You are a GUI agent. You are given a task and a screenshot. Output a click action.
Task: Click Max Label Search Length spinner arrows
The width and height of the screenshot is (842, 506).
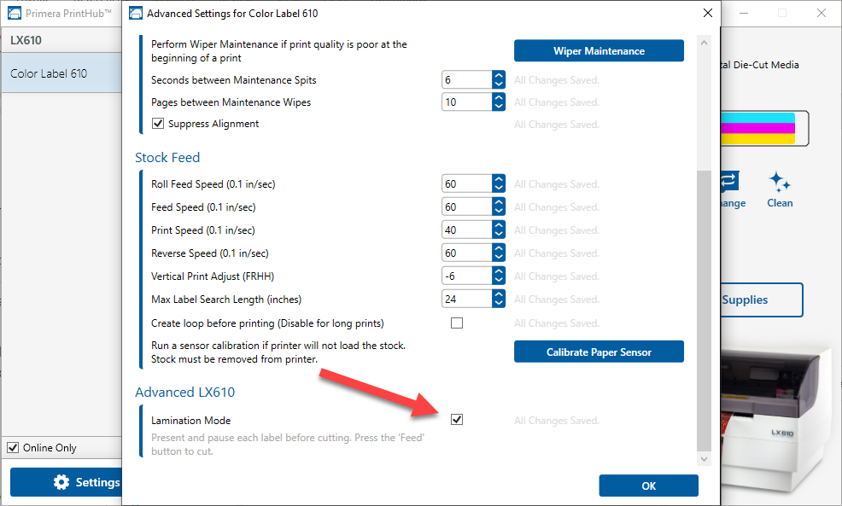[x=499, y=300]
